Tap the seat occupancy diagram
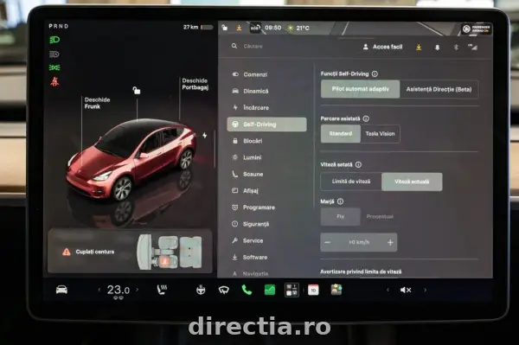Screen dimensions: 519x345 [170, 252]
